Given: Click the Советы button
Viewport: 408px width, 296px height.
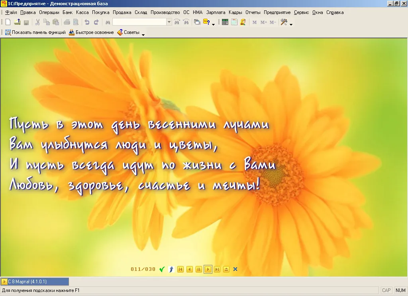Looking at the screenshot, I should 128,32.
